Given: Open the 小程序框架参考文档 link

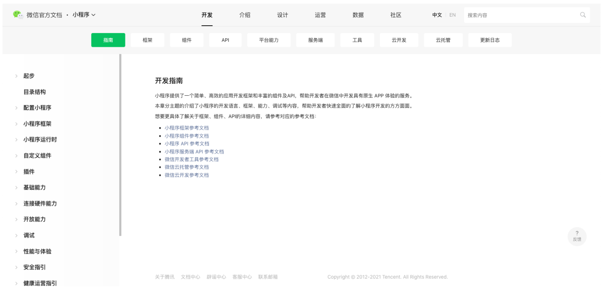Looking at the screenshot, I should pyautogui.click(x=186, y=128).
